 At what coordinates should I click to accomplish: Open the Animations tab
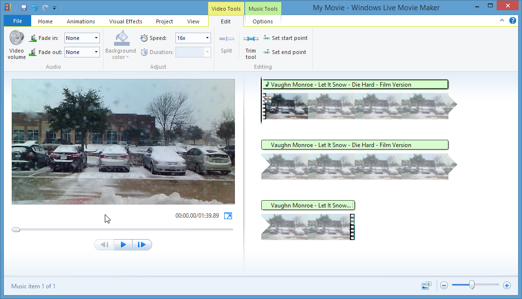(x=81, y=21)
